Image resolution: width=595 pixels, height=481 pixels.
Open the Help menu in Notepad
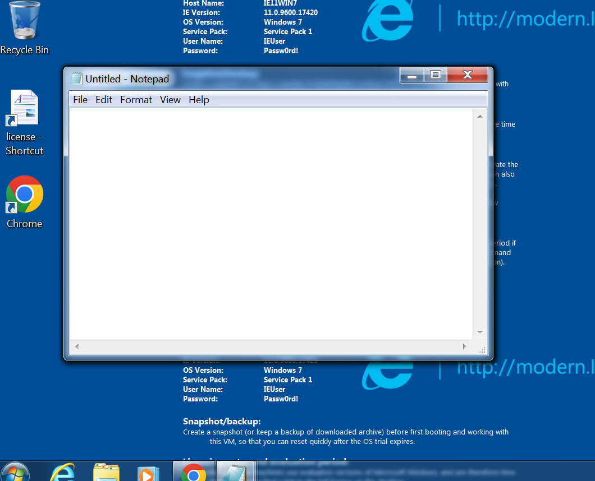tap(199, 100)
